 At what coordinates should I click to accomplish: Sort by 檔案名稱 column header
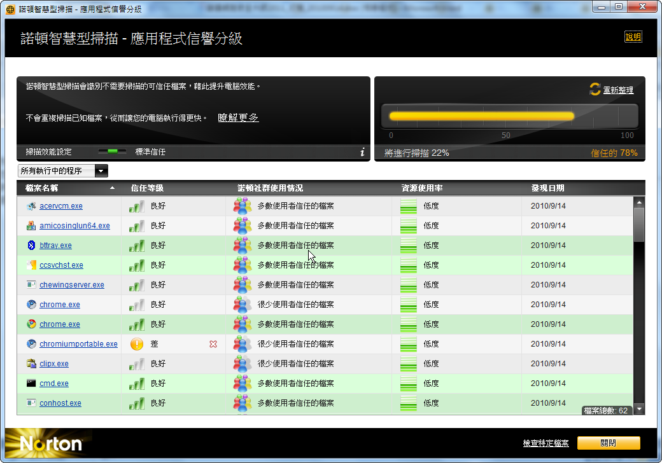(42, 188)
